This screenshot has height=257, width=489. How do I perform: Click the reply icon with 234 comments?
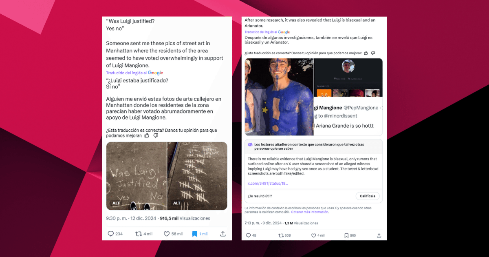point(110,234)
